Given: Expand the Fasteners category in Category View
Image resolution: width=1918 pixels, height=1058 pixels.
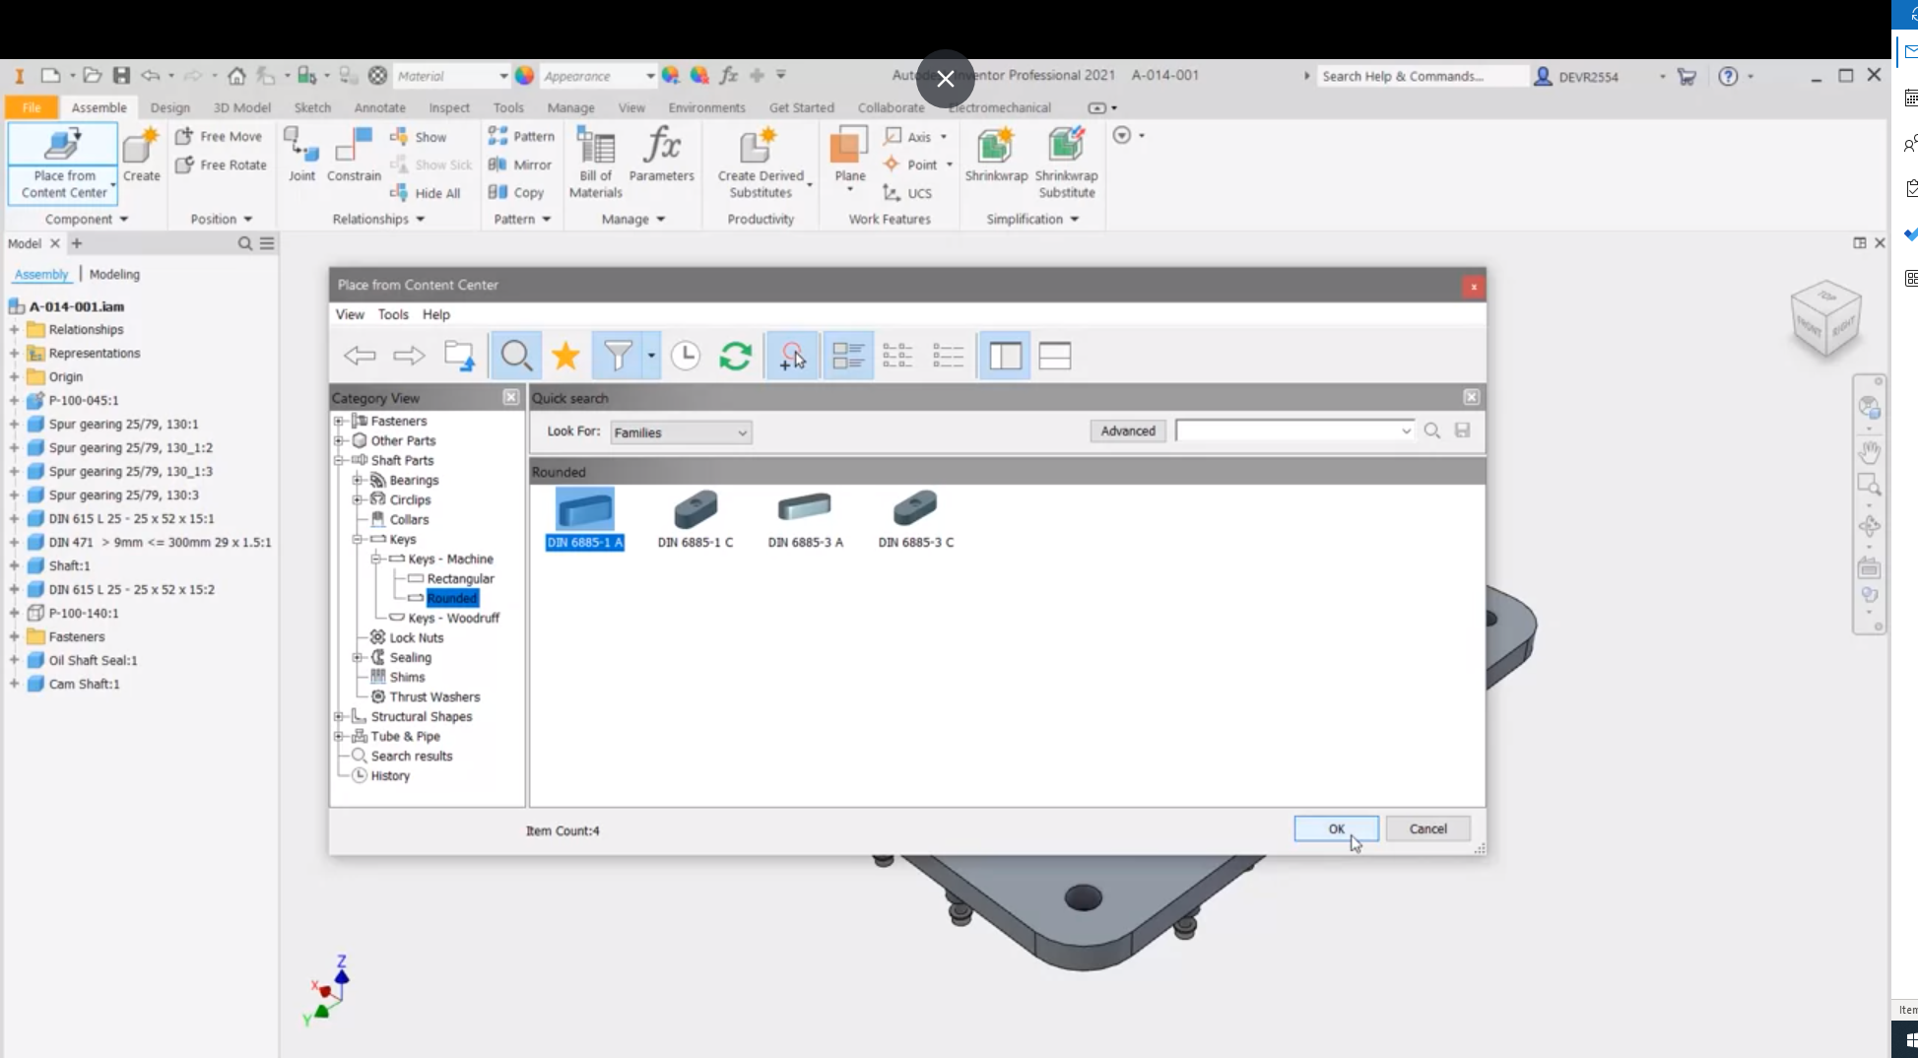Looking at the screenshot, I should click(341, 421).
